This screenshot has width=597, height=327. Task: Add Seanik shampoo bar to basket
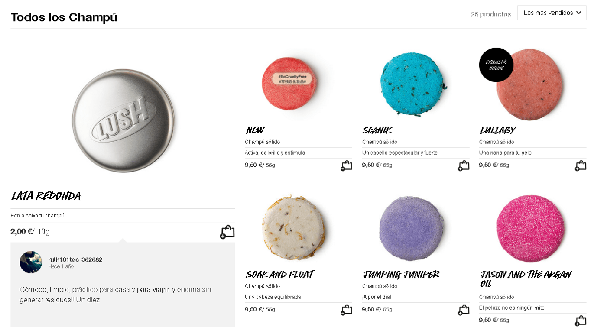[x=463, y=166]
